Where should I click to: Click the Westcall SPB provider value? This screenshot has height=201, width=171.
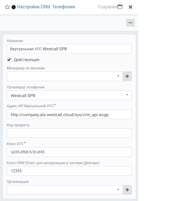click(23, 96)
